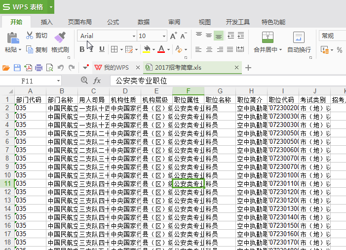Click the Paste clipboard icon

click(13, 38)
